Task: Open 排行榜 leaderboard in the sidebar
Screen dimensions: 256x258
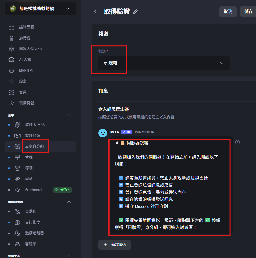Action: (24, 38)
